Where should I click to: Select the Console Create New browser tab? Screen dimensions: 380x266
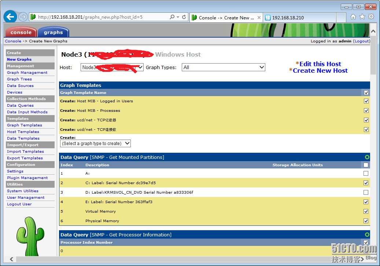226,18
